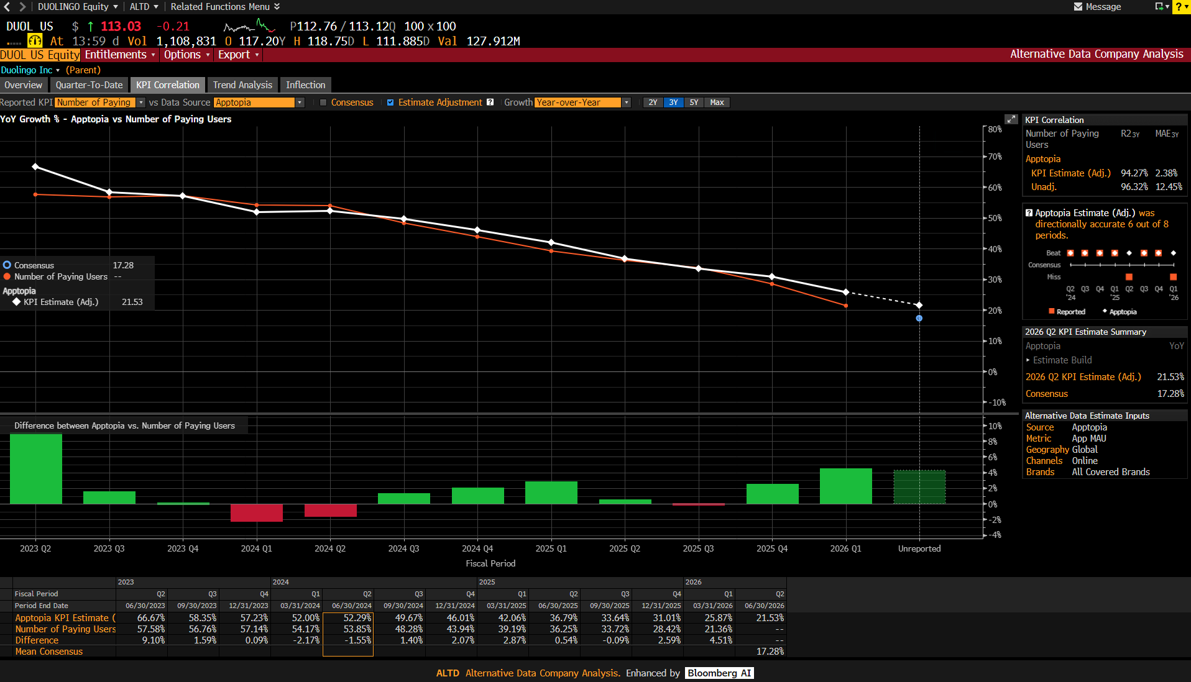Image resolution: width=1191 pixels, height=682 pixels.
Task: Switch to the Quarter-To-Date tab
Action: tap(90, 85)
